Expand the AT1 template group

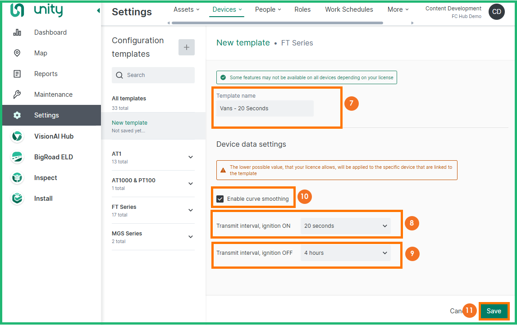click(x=191, y=157)
